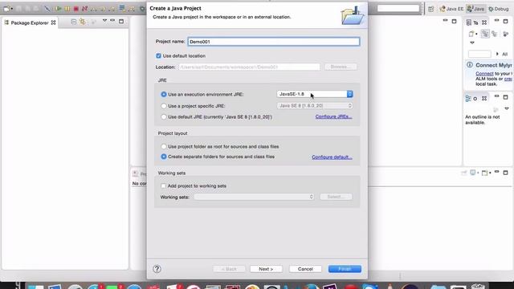Switch to the Debug perspective
The height and width of the screenshot is (289, 514).
point(498,9)
